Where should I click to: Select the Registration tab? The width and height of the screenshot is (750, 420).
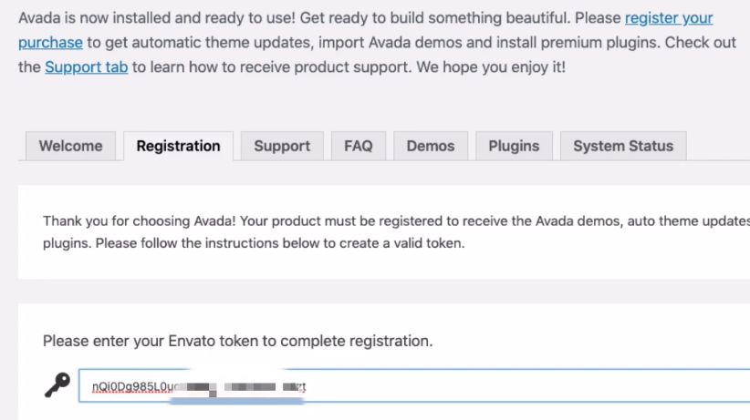(x=178, y=146)
